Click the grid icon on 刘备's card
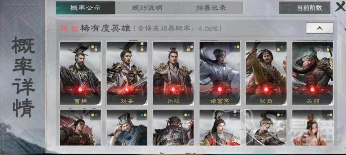Viewport: 346px width, 155px height. (x=142, y=46)
